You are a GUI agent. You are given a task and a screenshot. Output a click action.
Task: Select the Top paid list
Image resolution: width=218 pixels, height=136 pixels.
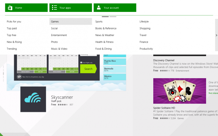pyautogui.click(x=12, y=28)
